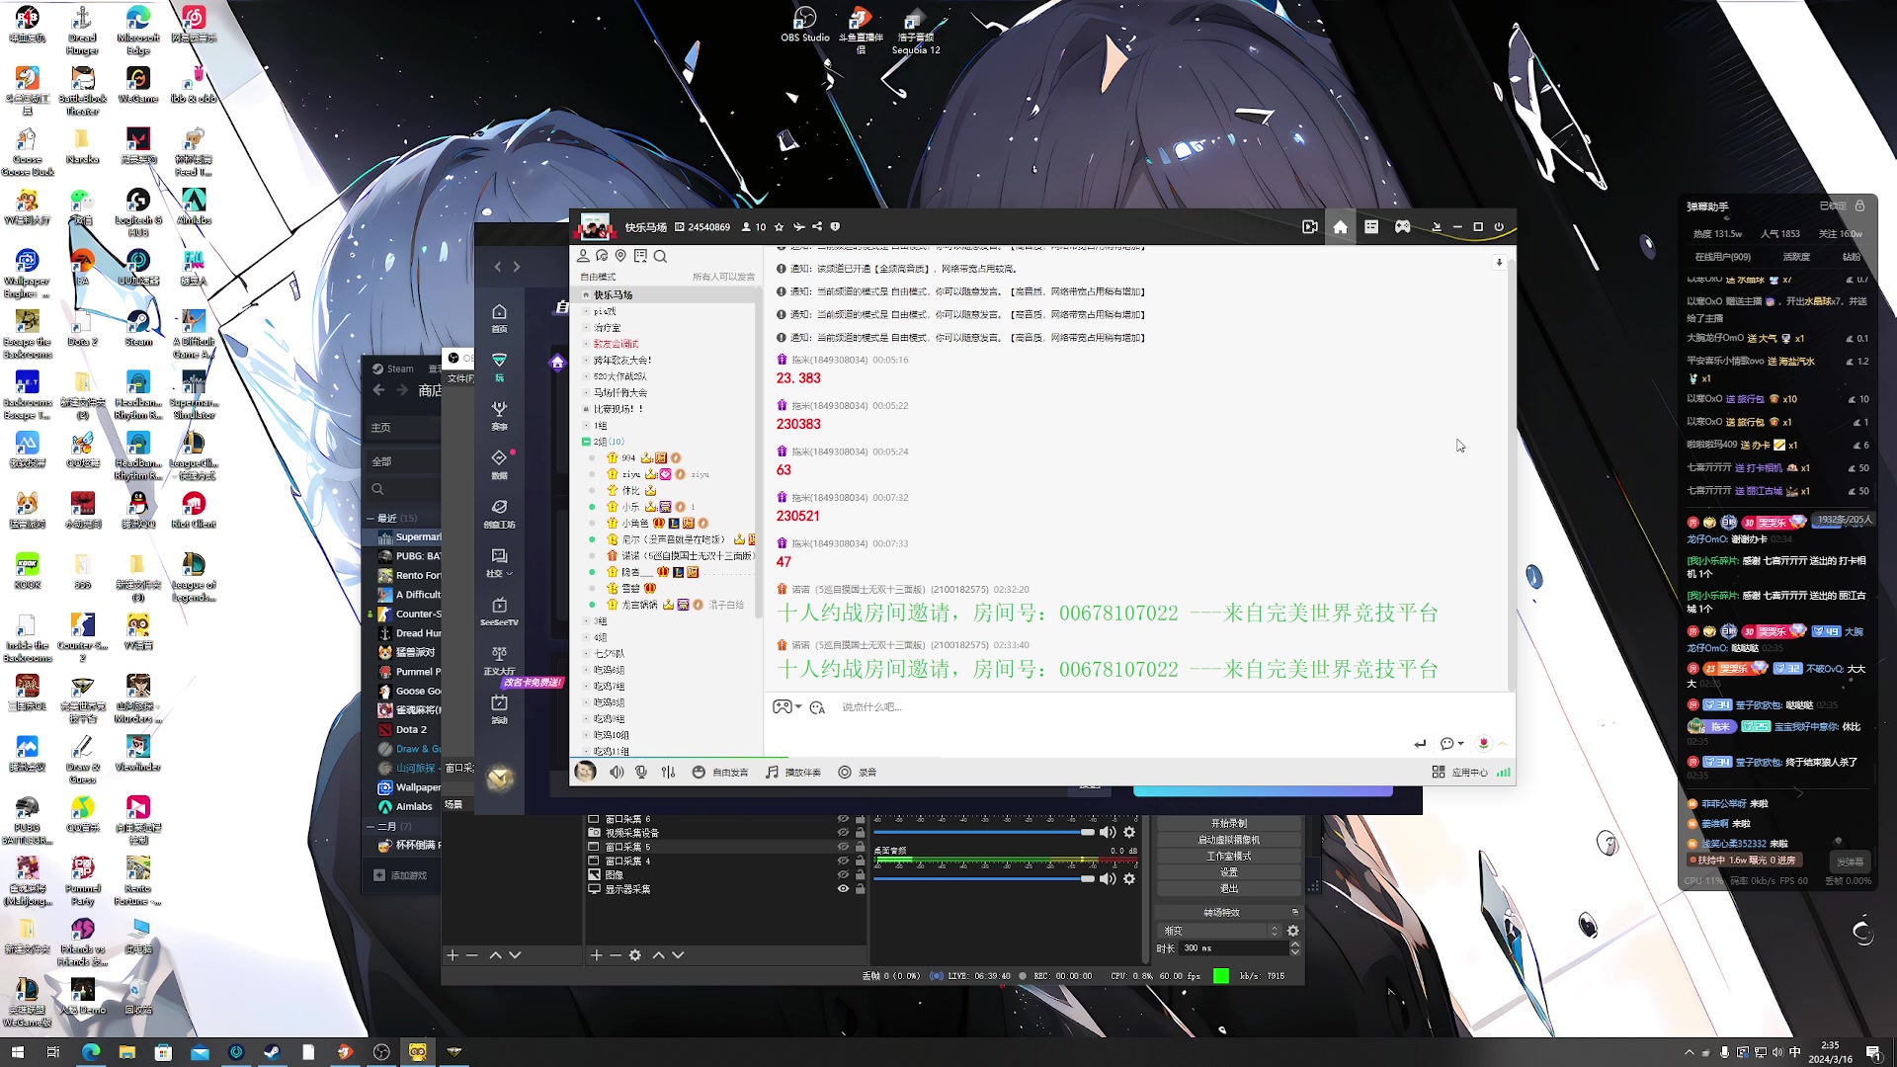
Task: Unlock the 图像 source lock icon
Action: pyautogui.click(x=860, y=874)
